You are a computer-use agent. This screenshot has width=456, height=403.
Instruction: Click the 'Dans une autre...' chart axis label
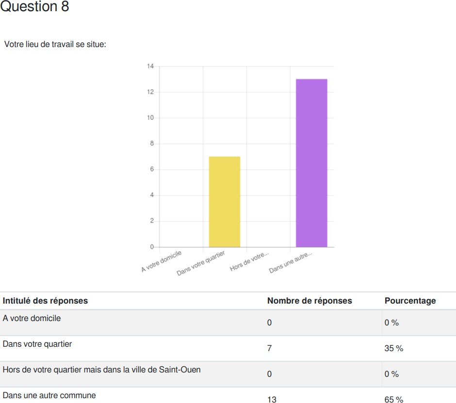[291, 262]
